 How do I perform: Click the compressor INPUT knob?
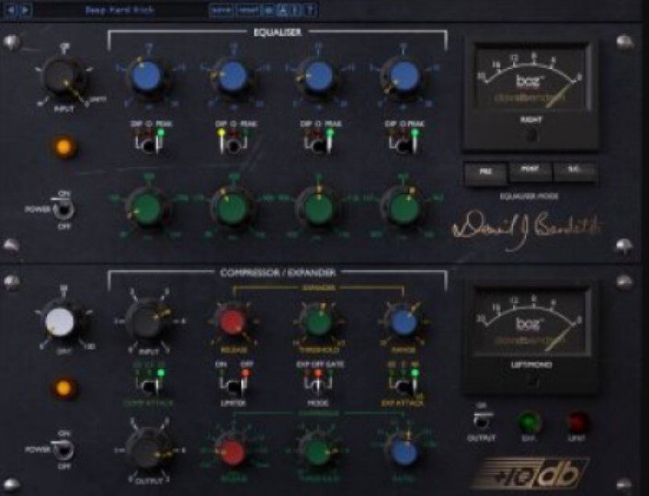coord(145,321)
